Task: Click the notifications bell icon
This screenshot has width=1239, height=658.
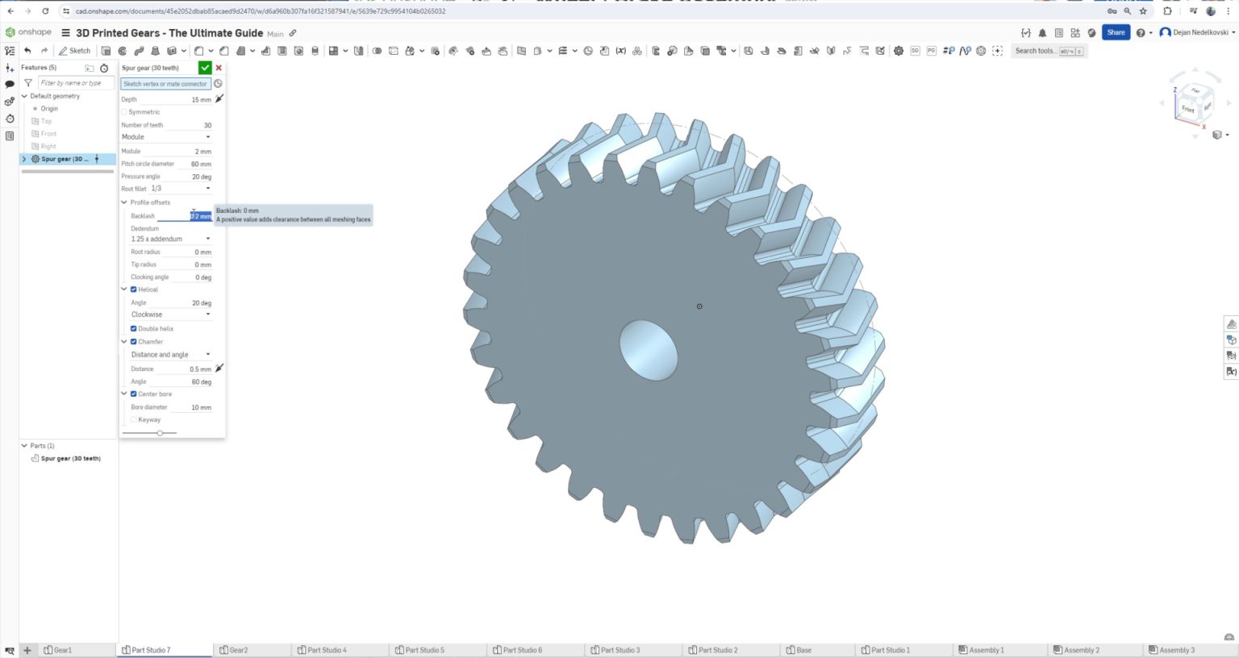Action: [1041, 32]
